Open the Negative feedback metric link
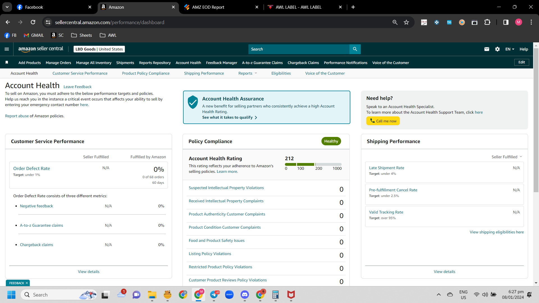 point(36,206)
